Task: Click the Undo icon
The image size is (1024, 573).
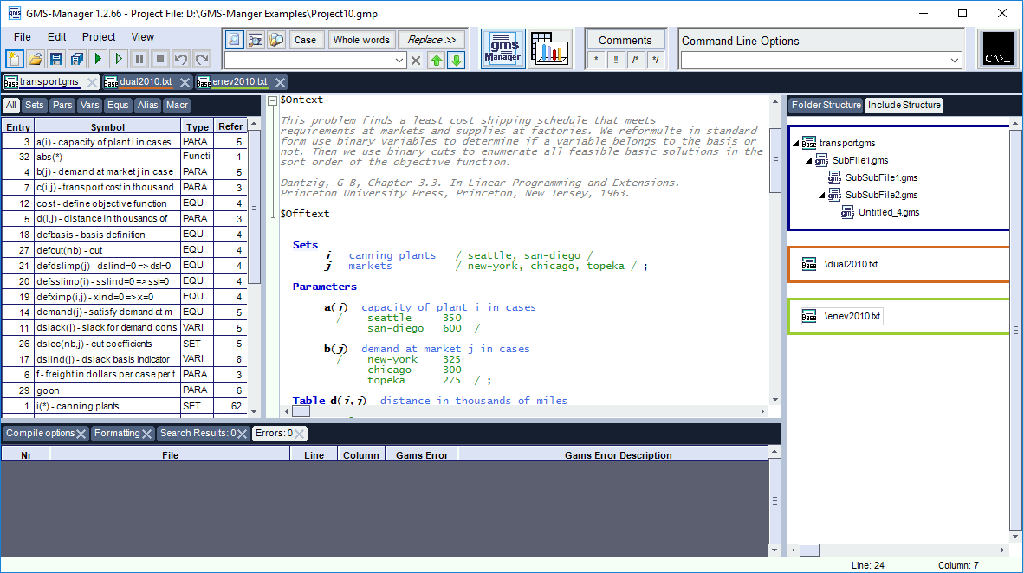Action: pos(181,60)
